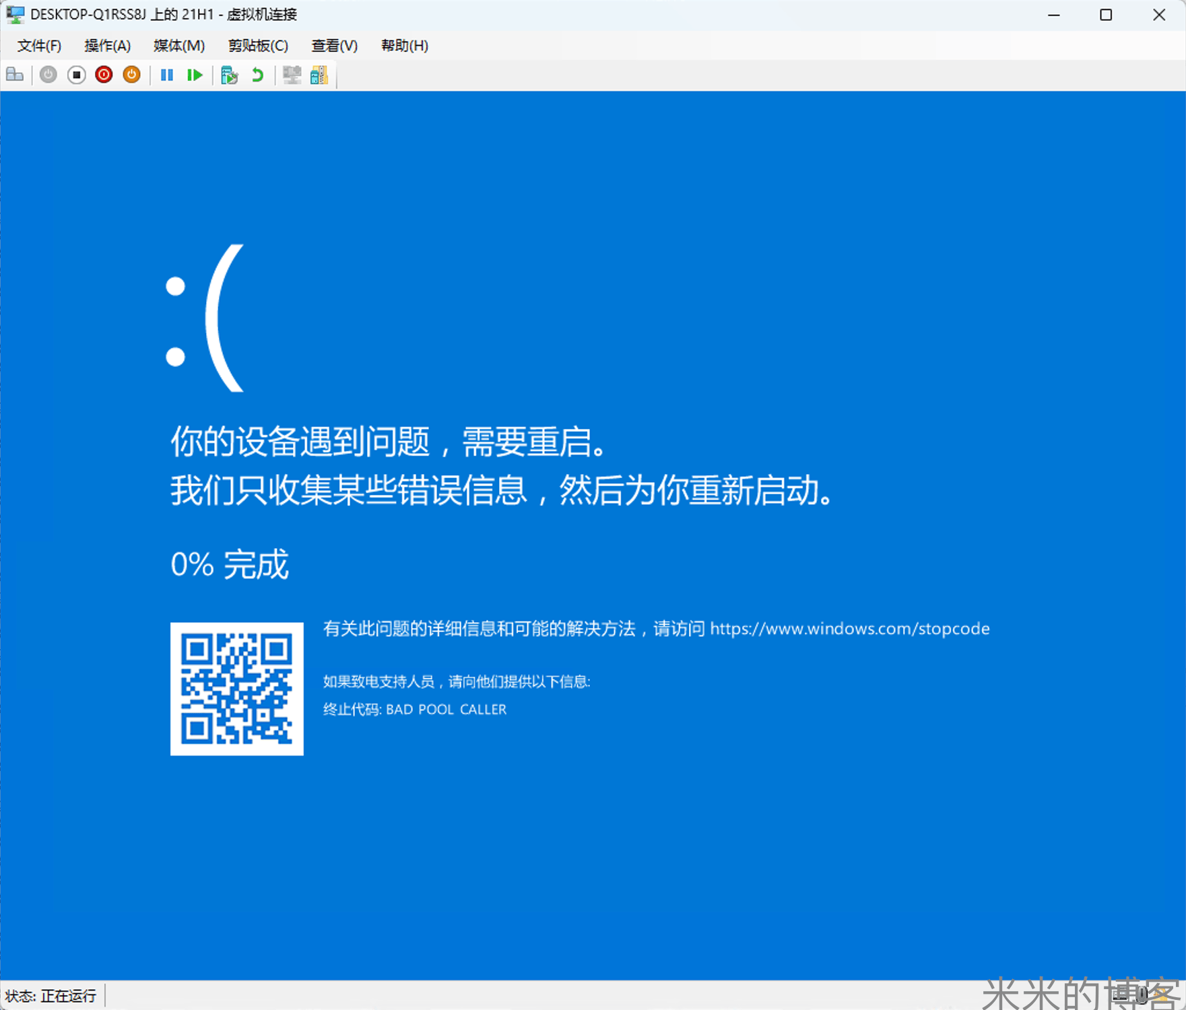This screenshot has height=1010, width=1186.
Task: Reset the virtual machine
Action: tap(194, 75)
